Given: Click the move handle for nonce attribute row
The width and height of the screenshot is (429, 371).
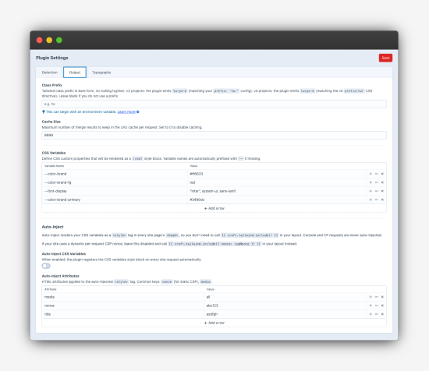Looking at the screenshot, I should click(x=370, y=306).
